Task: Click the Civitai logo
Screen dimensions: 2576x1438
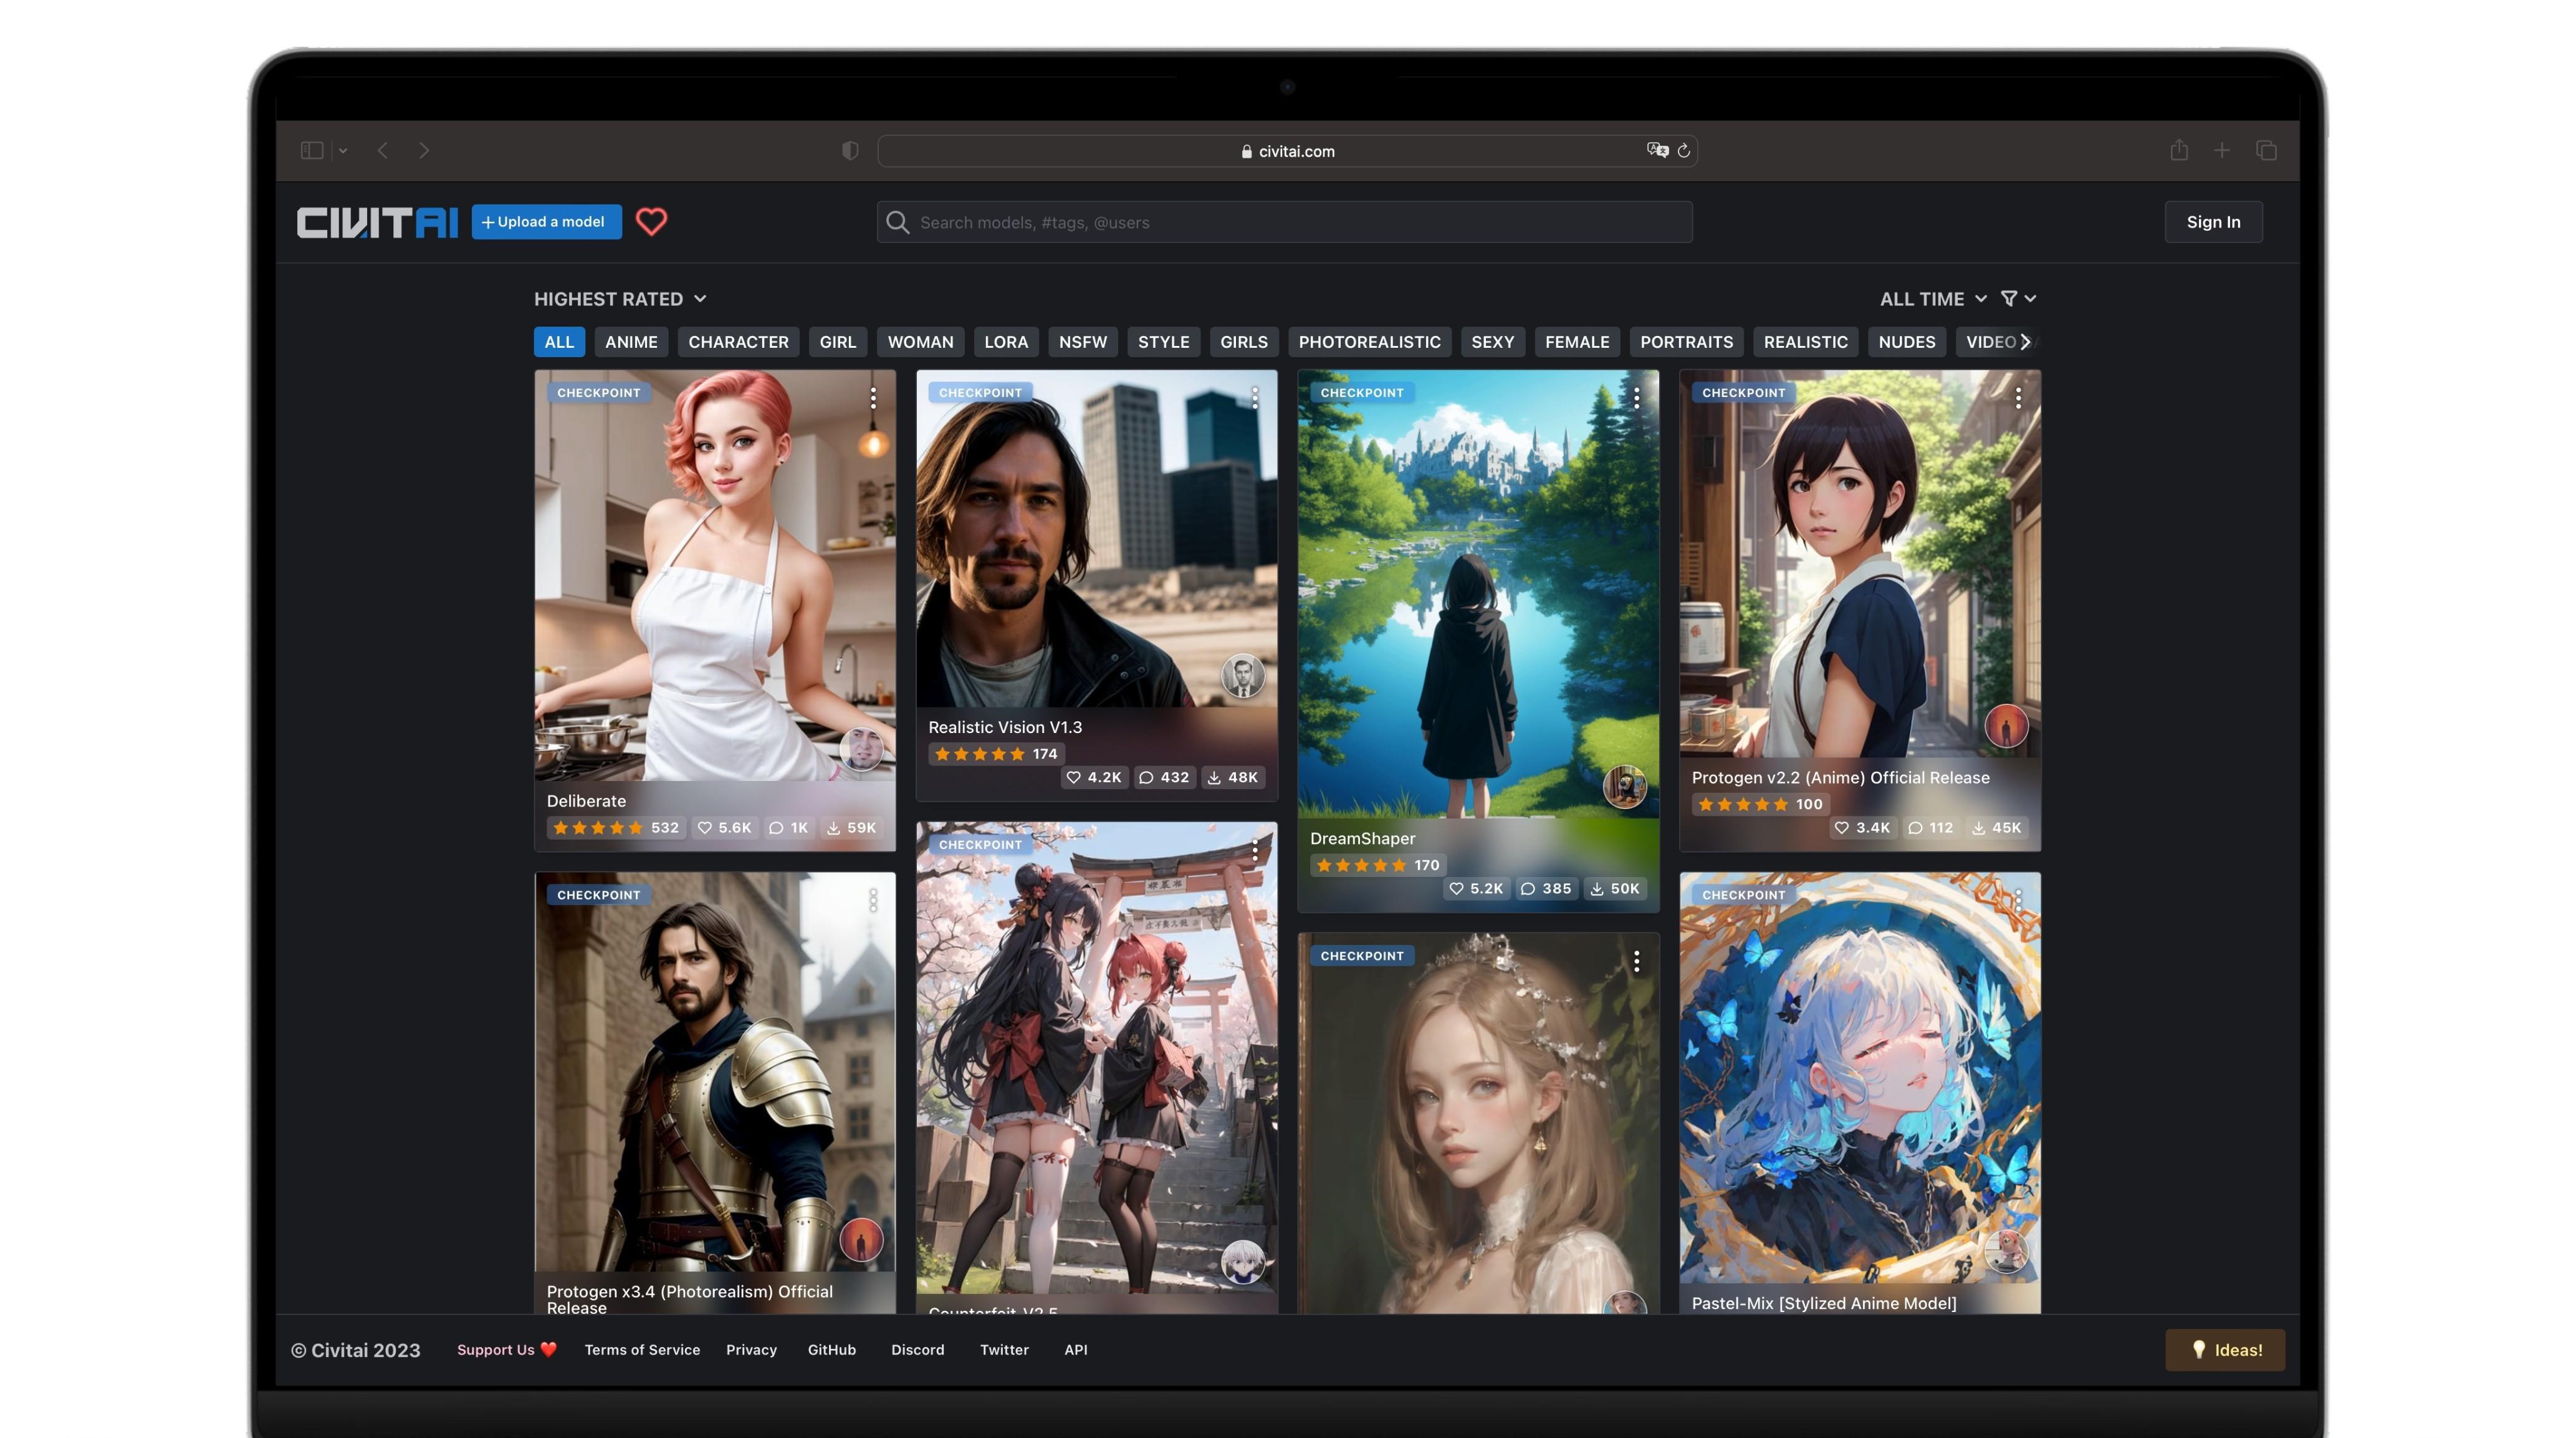Action: pos(377,222)
